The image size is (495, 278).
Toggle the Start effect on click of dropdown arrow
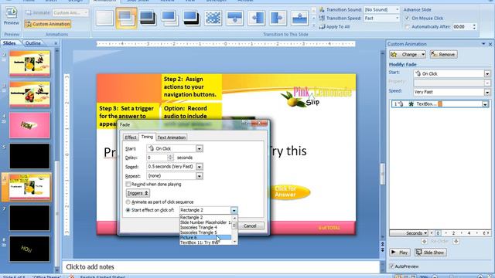coord(234,210)
